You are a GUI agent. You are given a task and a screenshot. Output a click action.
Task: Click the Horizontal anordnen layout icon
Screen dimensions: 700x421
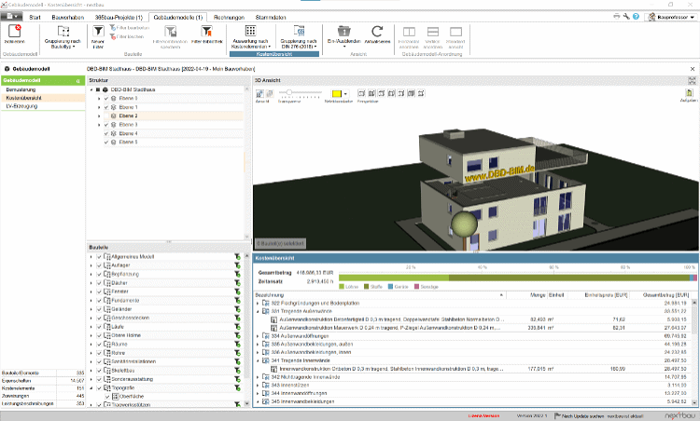(x=409, y=32)
